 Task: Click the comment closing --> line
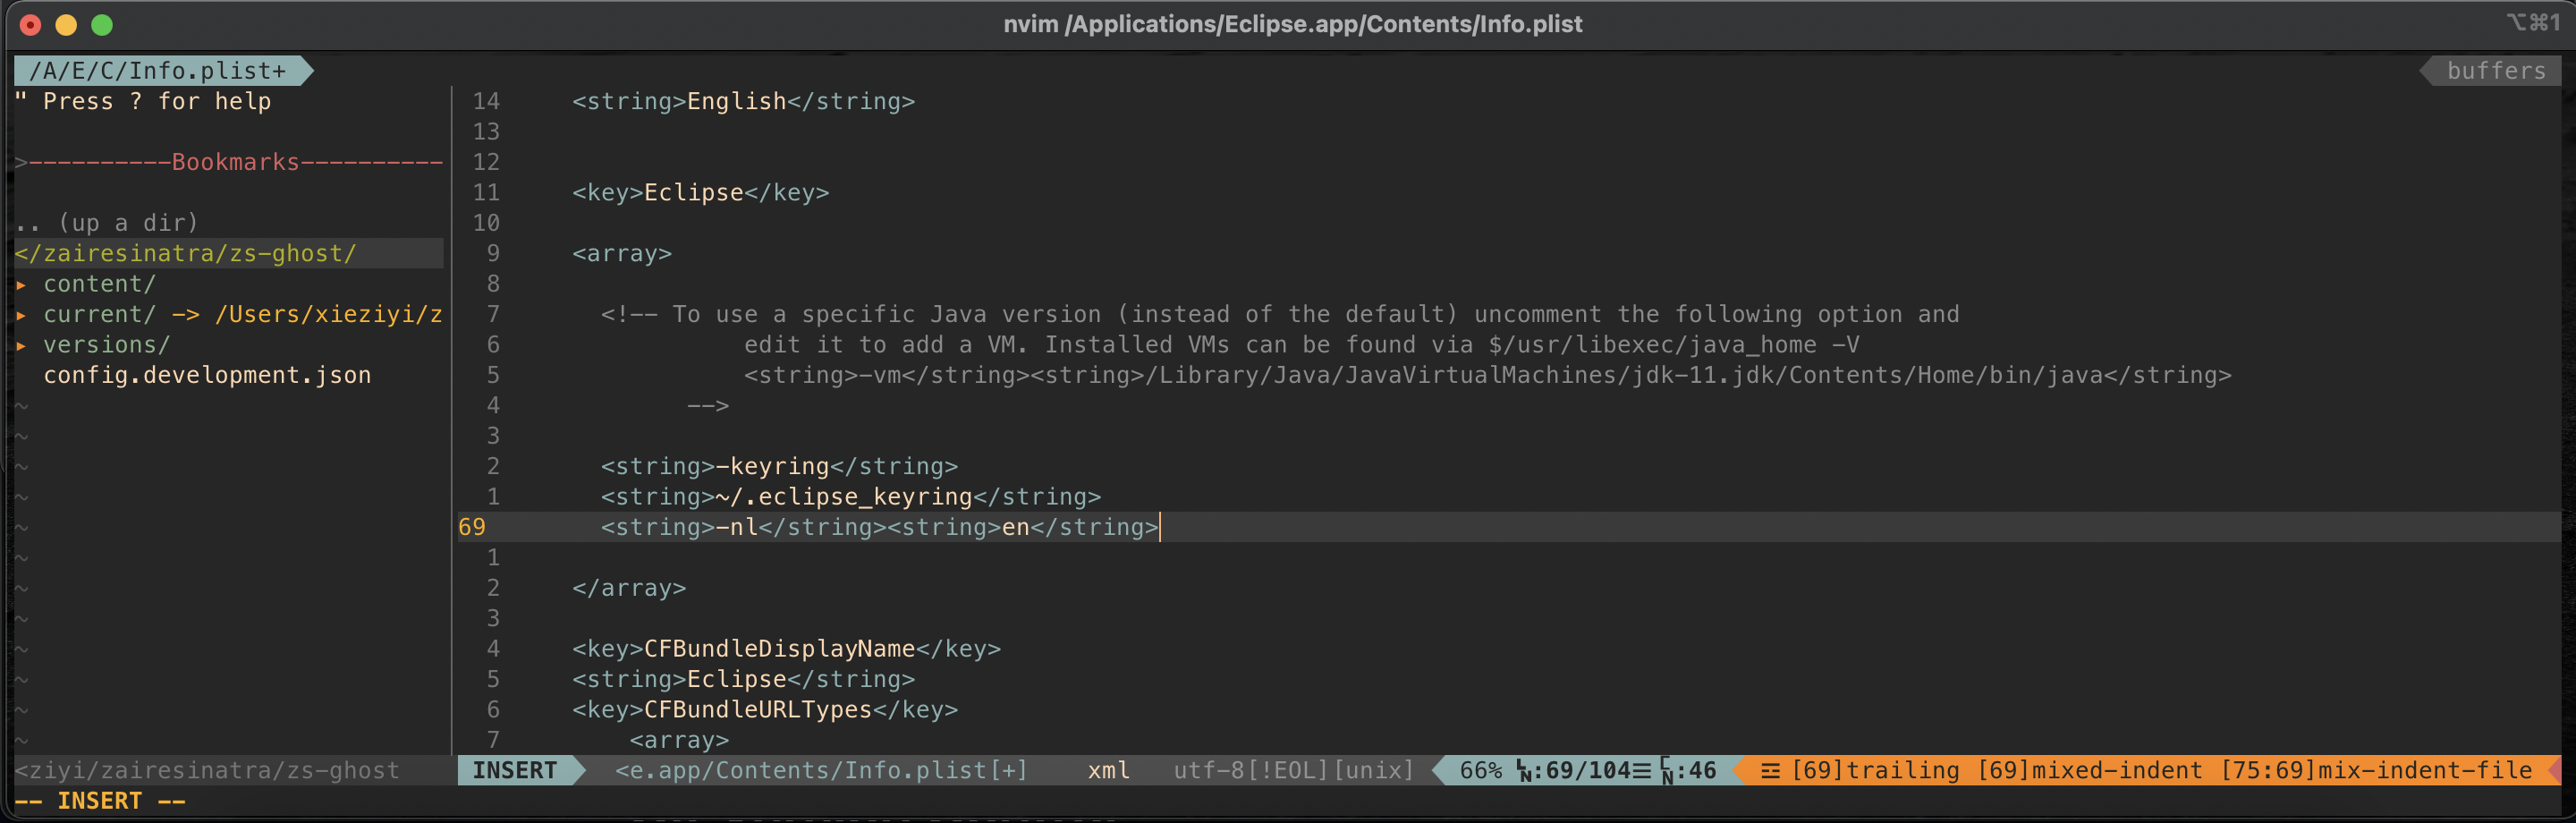[x=708, y=406]
